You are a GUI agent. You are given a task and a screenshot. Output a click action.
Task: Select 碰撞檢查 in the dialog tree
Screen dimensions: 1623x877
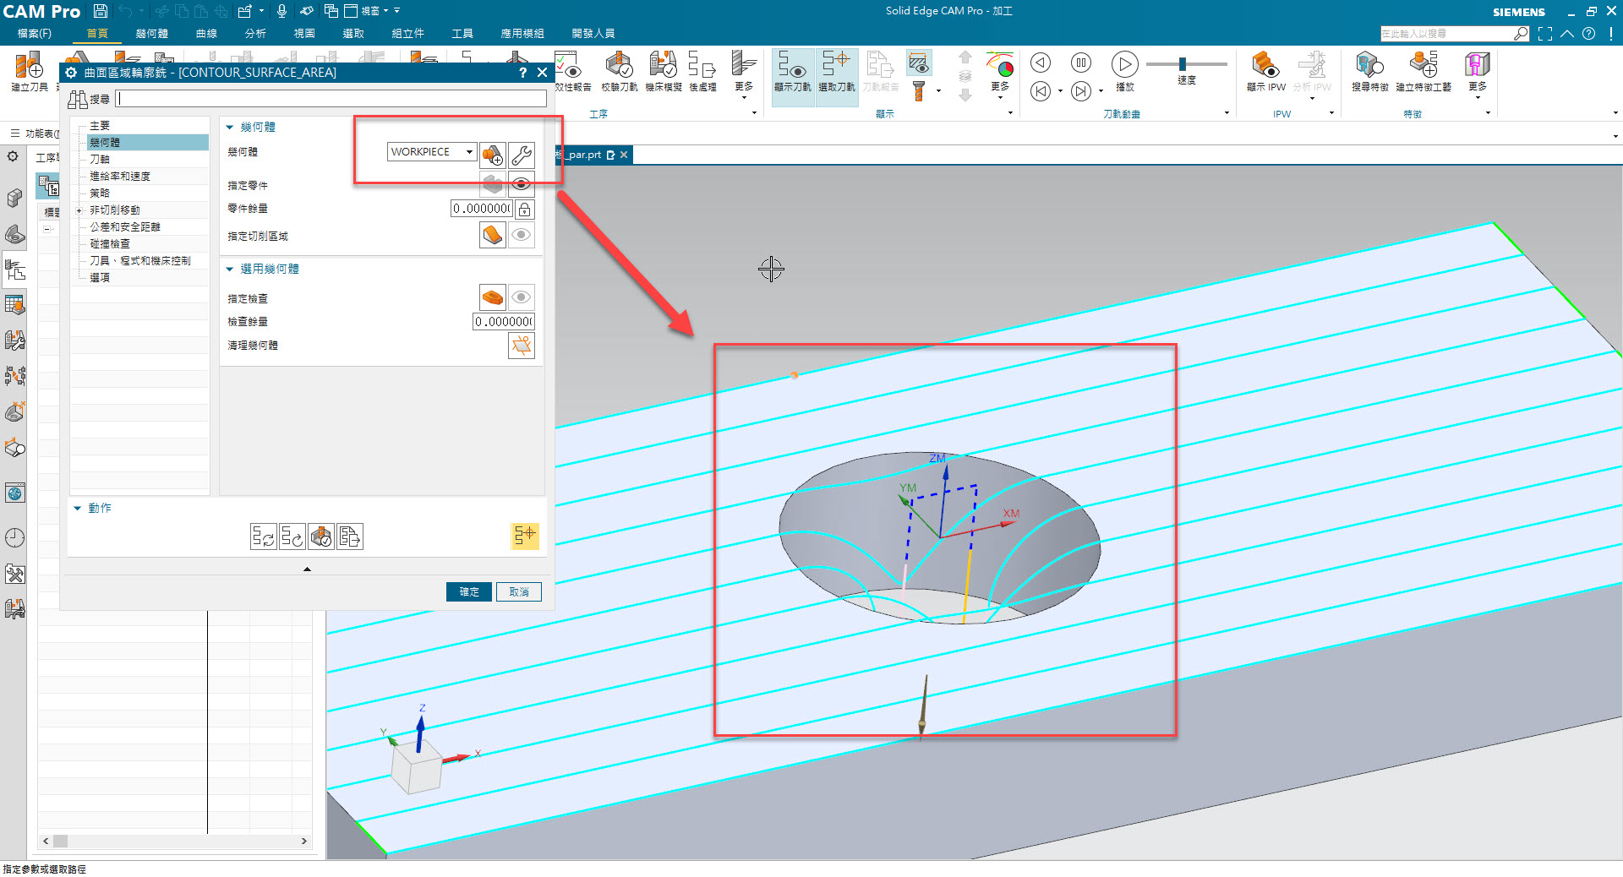tap(110, 244)
